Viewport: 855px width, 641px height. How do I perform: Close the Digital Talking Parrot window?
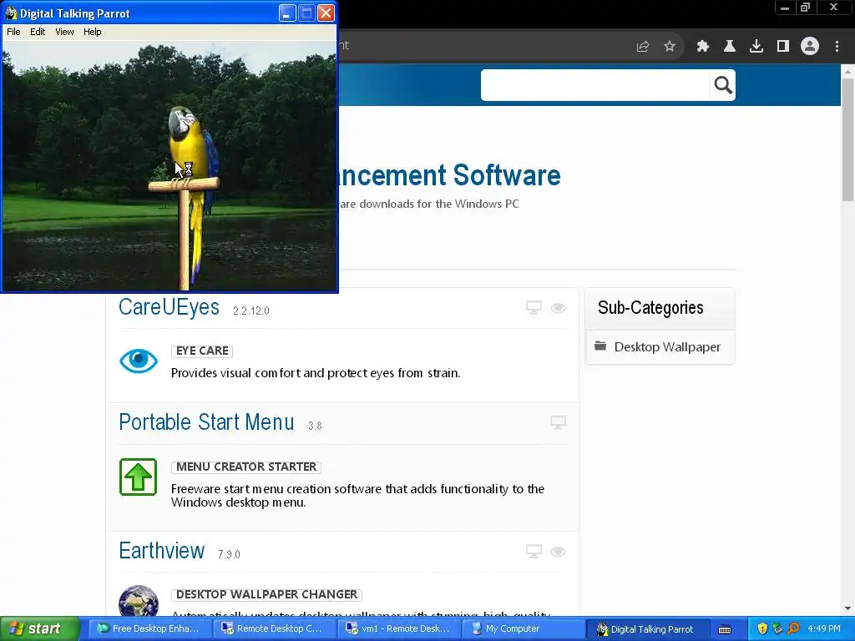point(326,13)
